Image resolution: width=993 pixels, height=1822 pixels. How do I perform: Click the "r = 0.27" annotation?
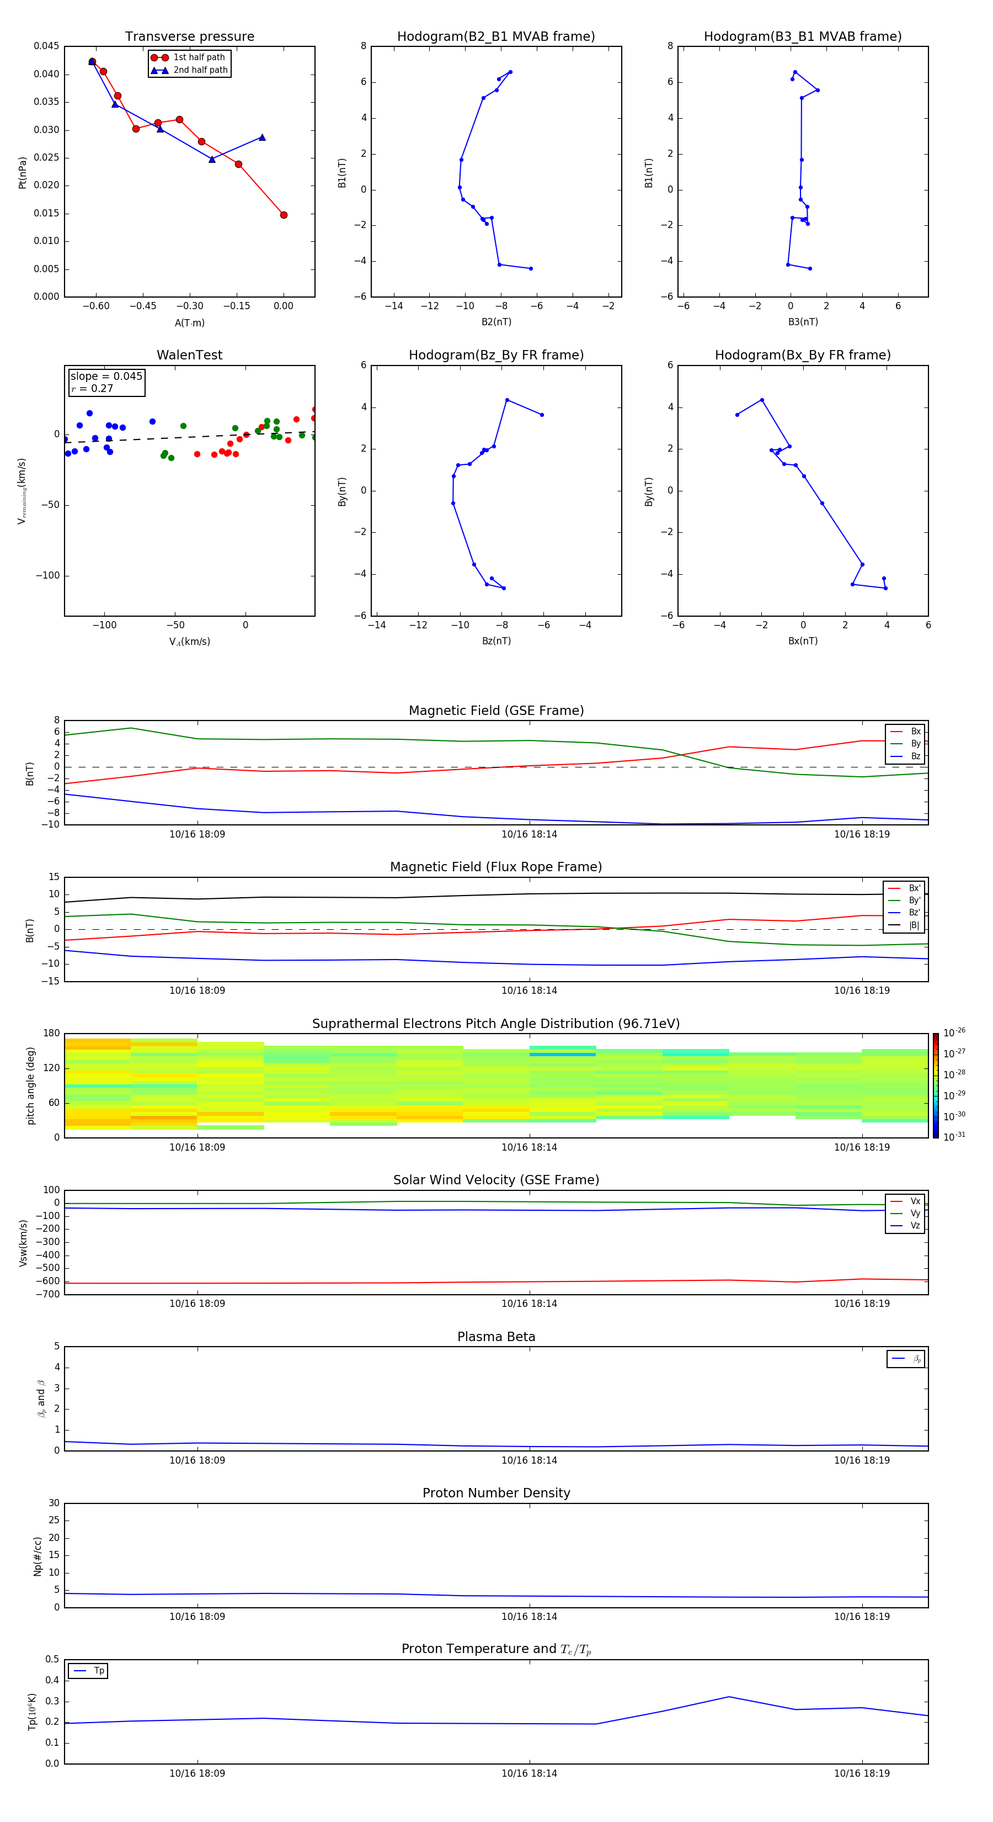pos(92,388)
